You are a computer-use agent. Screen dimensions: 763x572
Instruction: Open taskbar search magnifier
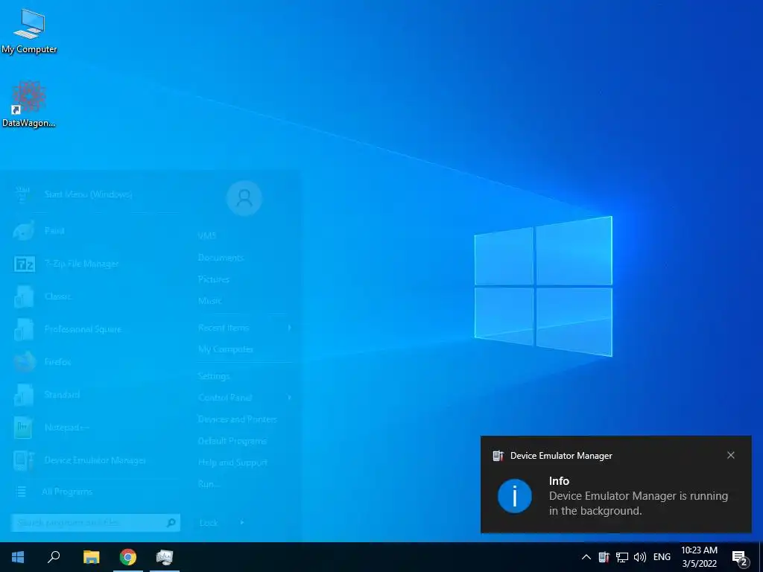tap(54, 557)
